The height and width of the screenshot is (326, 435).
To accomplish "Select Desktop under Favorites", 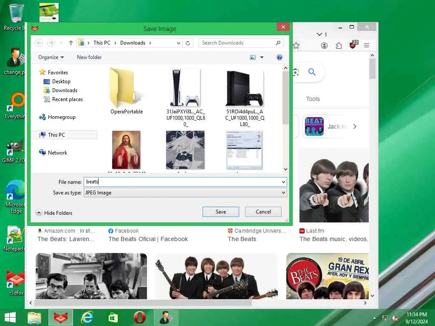I will 57,81.
